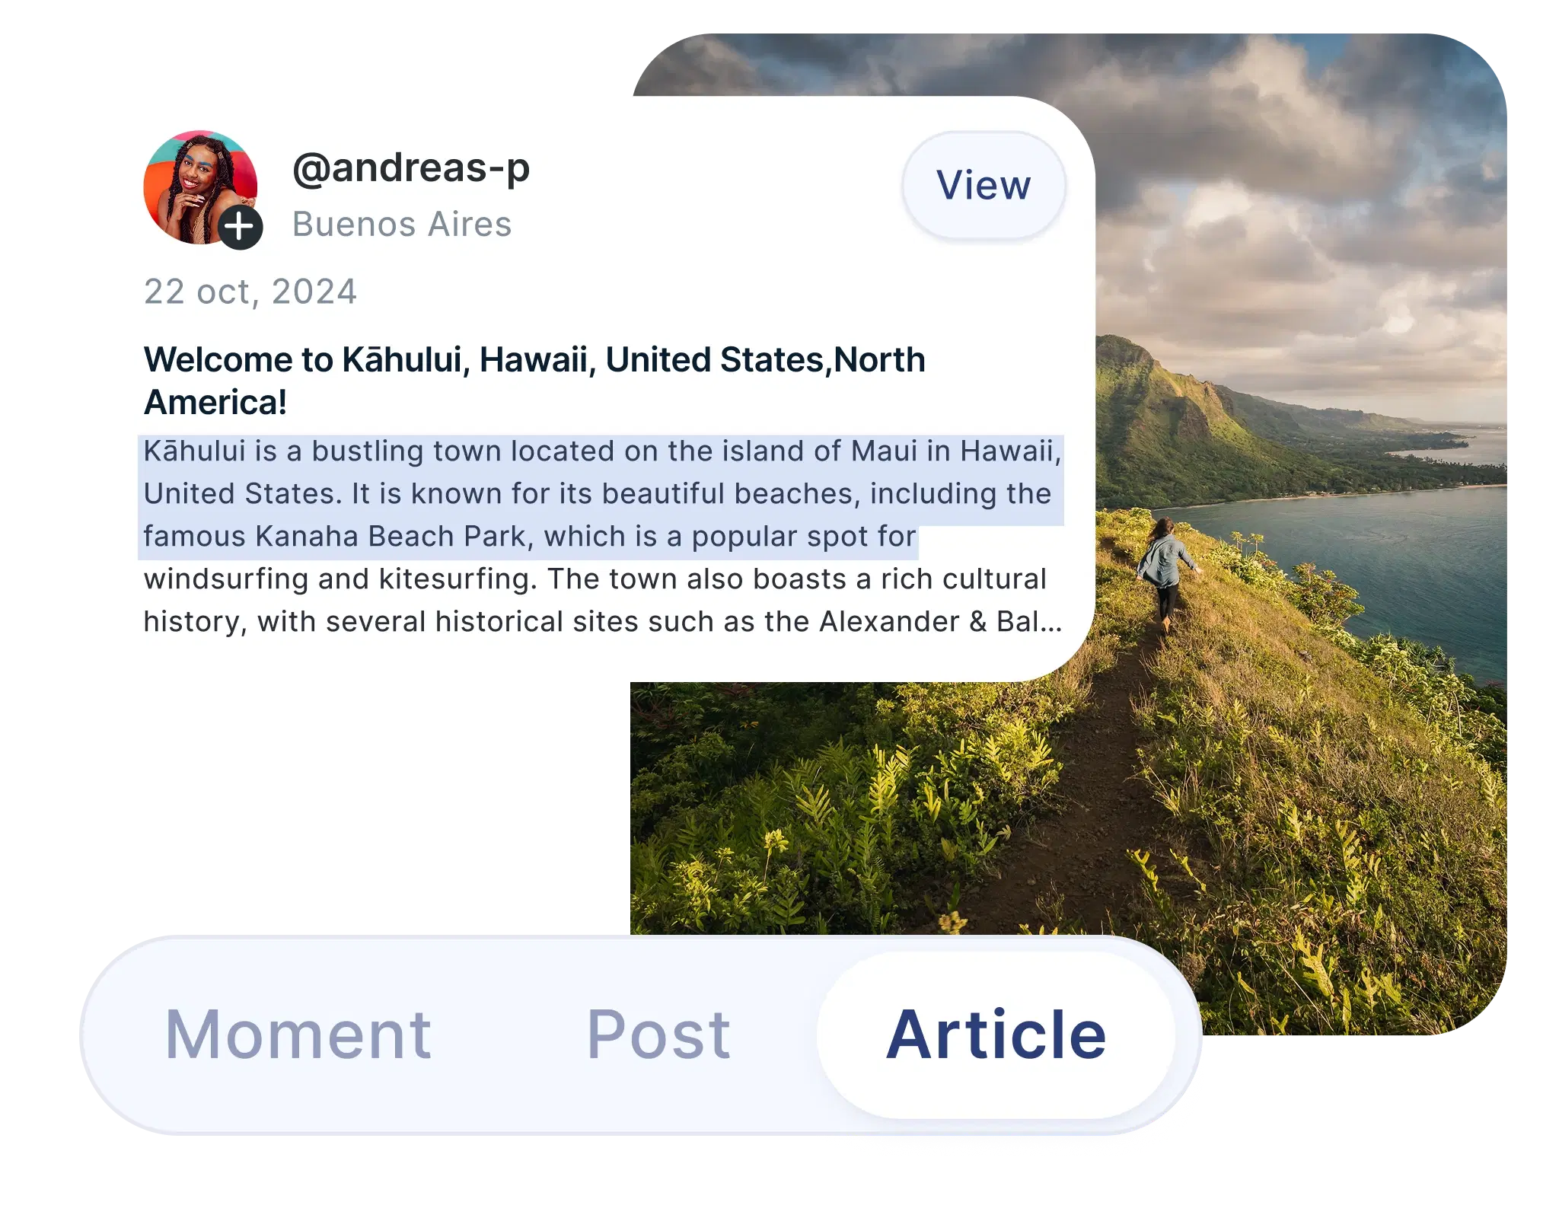Open the Welcome to Kāhului article title
This screenshot has height=1218, width=1559.
[534, 381]
